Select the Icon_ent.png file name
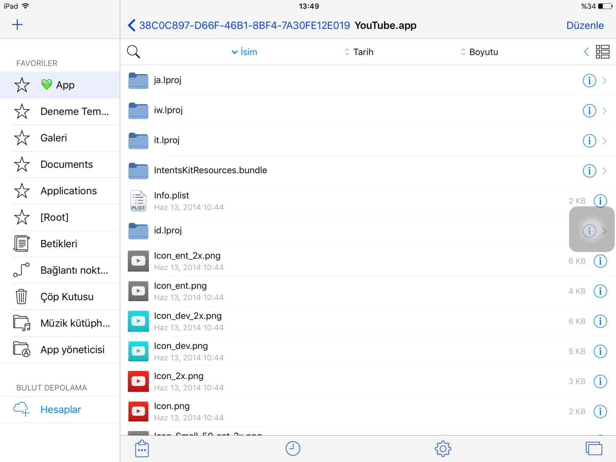The width and height of the screenshot is (616, 462). coord(181,286)
